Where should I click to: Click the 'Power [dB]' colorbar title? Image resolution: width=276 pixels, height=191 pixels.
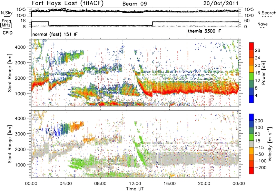[x=263, y=73]
